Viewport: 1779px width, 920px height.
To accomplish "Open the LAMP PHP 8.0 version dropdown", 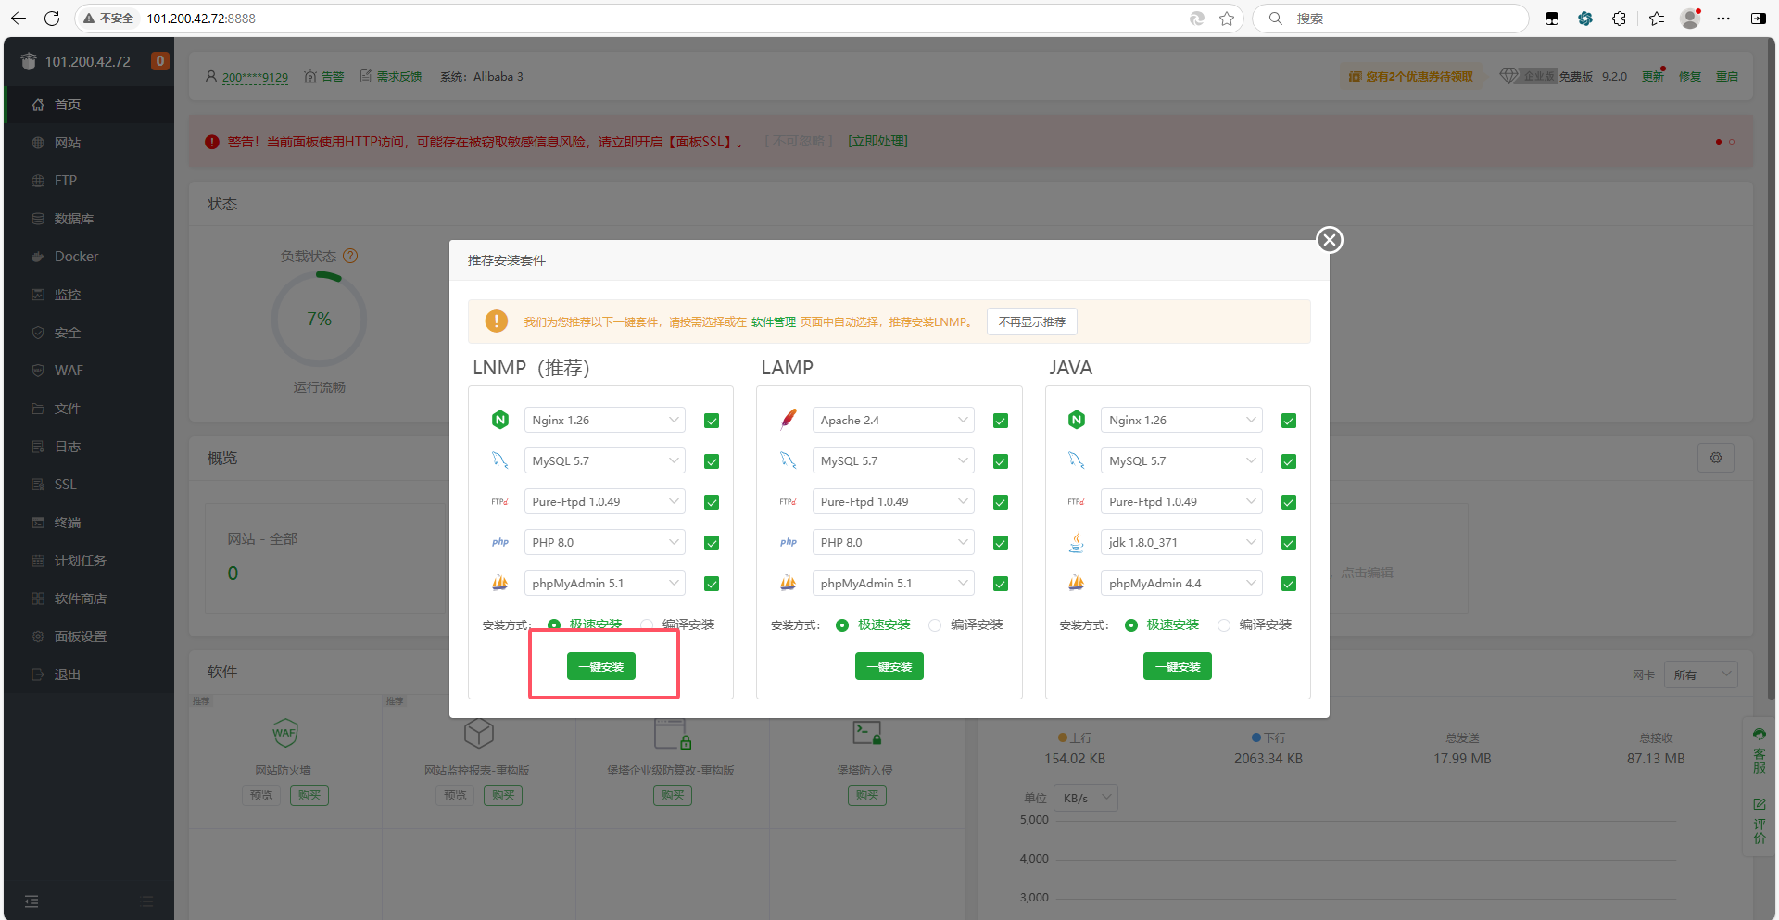I will point(892,543).
